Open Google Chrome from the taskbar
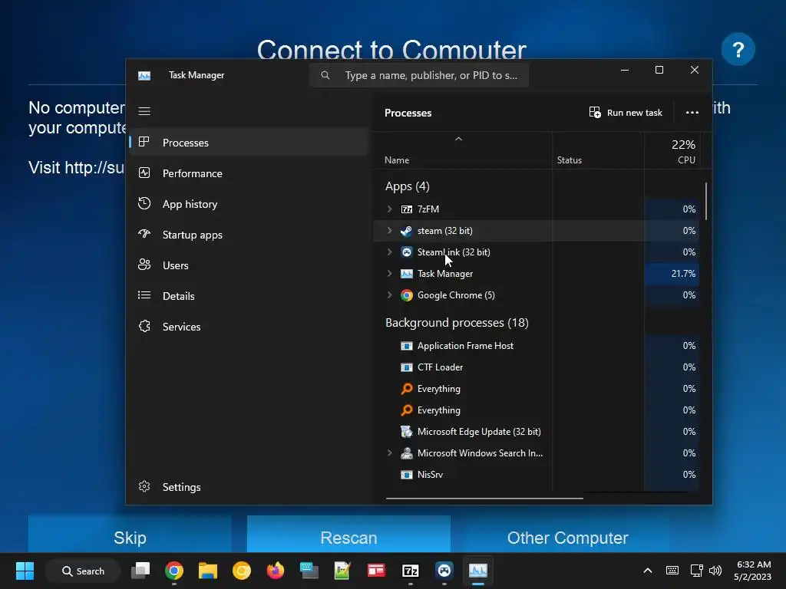 point(174,571)
